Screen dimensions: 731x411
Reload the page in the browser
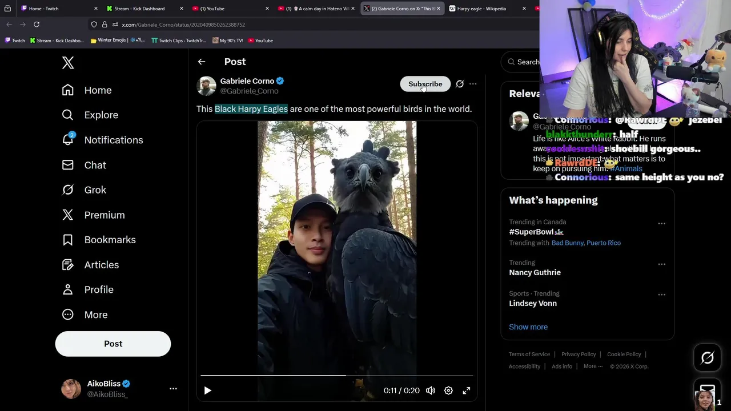[37, 25]
